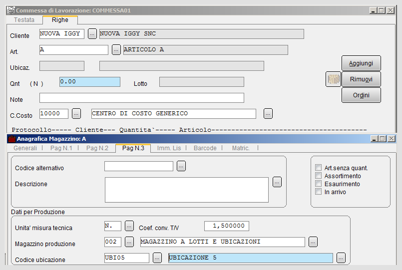Check the Esaurimento option

pyautogui.click(x=318, y=184)
